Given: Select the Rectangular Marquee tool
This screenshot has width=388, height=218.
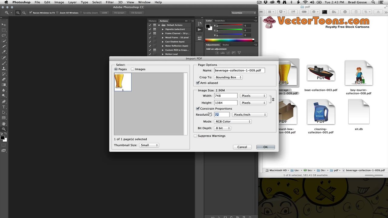Looking at the screenshot, I should coord(4,30).
